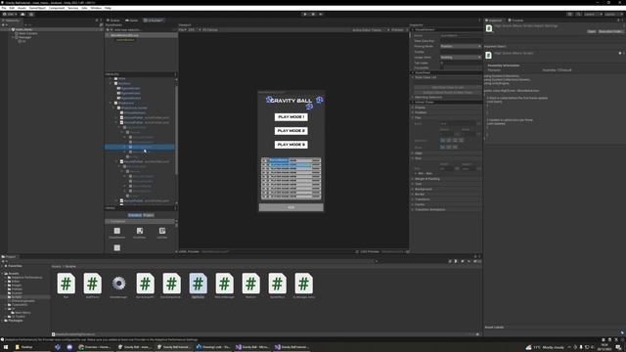Open the File menu
The height and width of the screenshot is (352, 626).
pyautogui.click(x=4, y=8)
